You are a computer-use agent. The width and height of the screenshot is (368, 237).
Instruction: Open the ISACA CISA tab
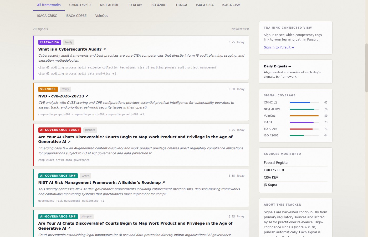[x=205, y=5]
